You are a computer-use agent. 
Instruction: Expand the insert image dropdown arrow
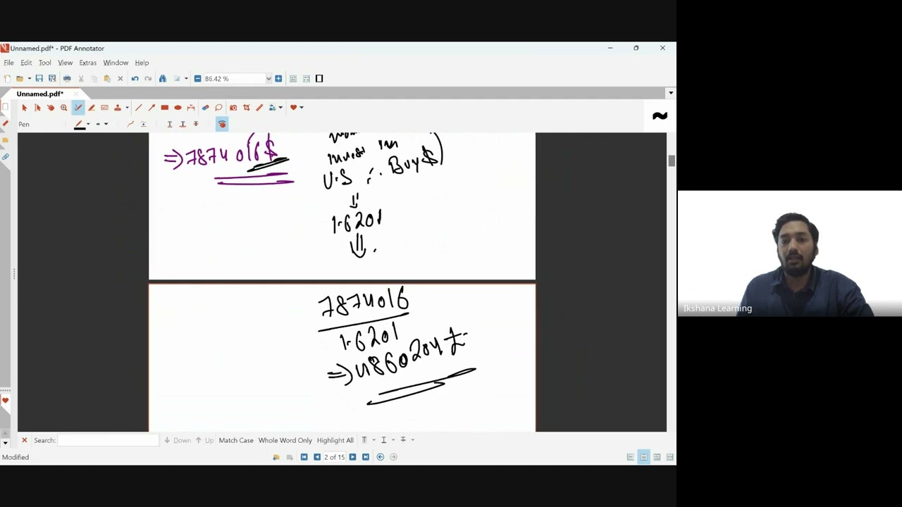point(280,107)
